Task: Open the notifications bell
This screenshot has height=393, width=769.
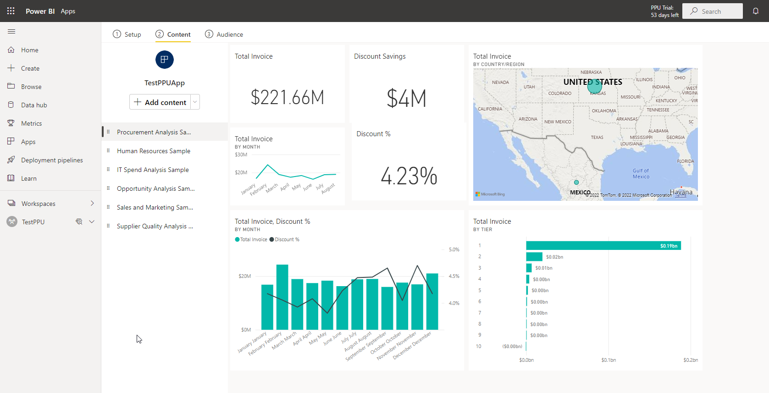Action: (756, 11)
